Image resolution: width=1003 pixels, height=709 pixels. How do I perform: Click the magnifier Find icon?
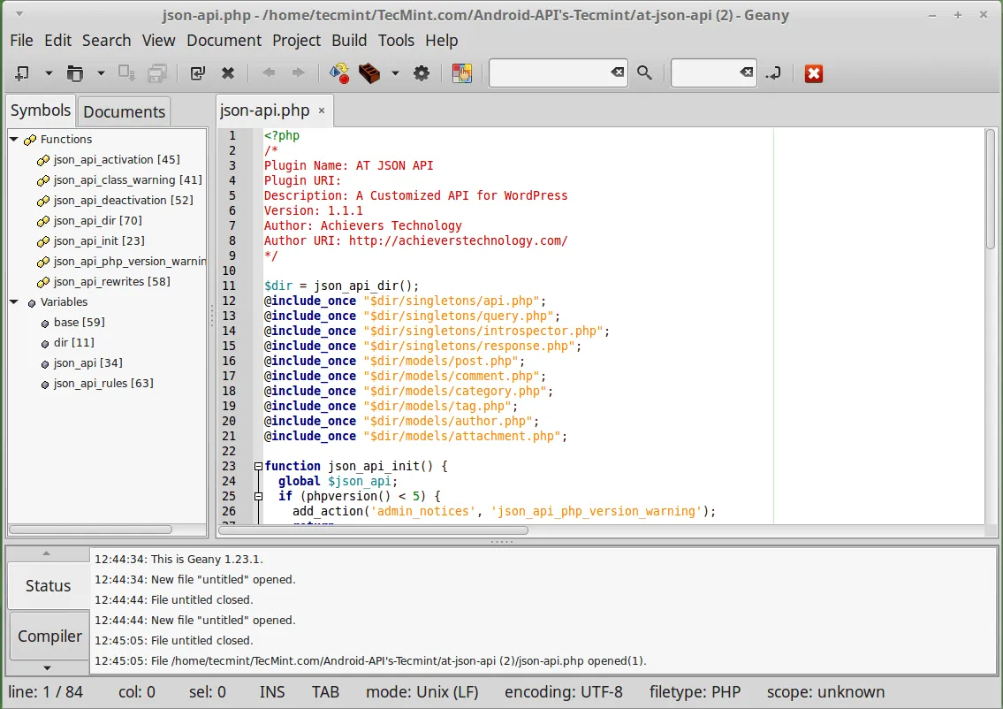[645, 73]
